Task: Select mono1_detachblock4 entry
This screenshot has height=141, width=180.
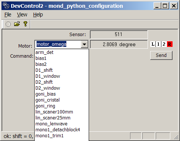Action: click(x=61, y=130)
